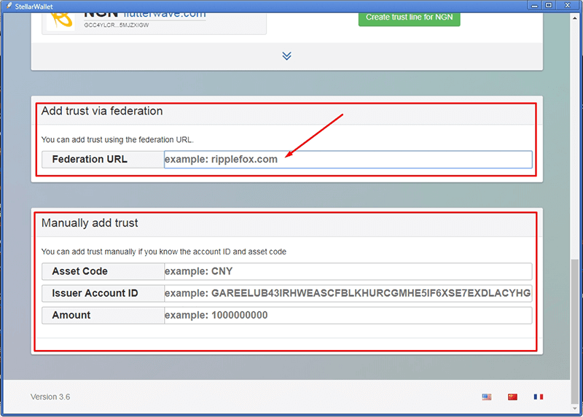Click the Issuer Account ID input field
The width and height of the screenshot is (583, 417).
click(348, 293)
